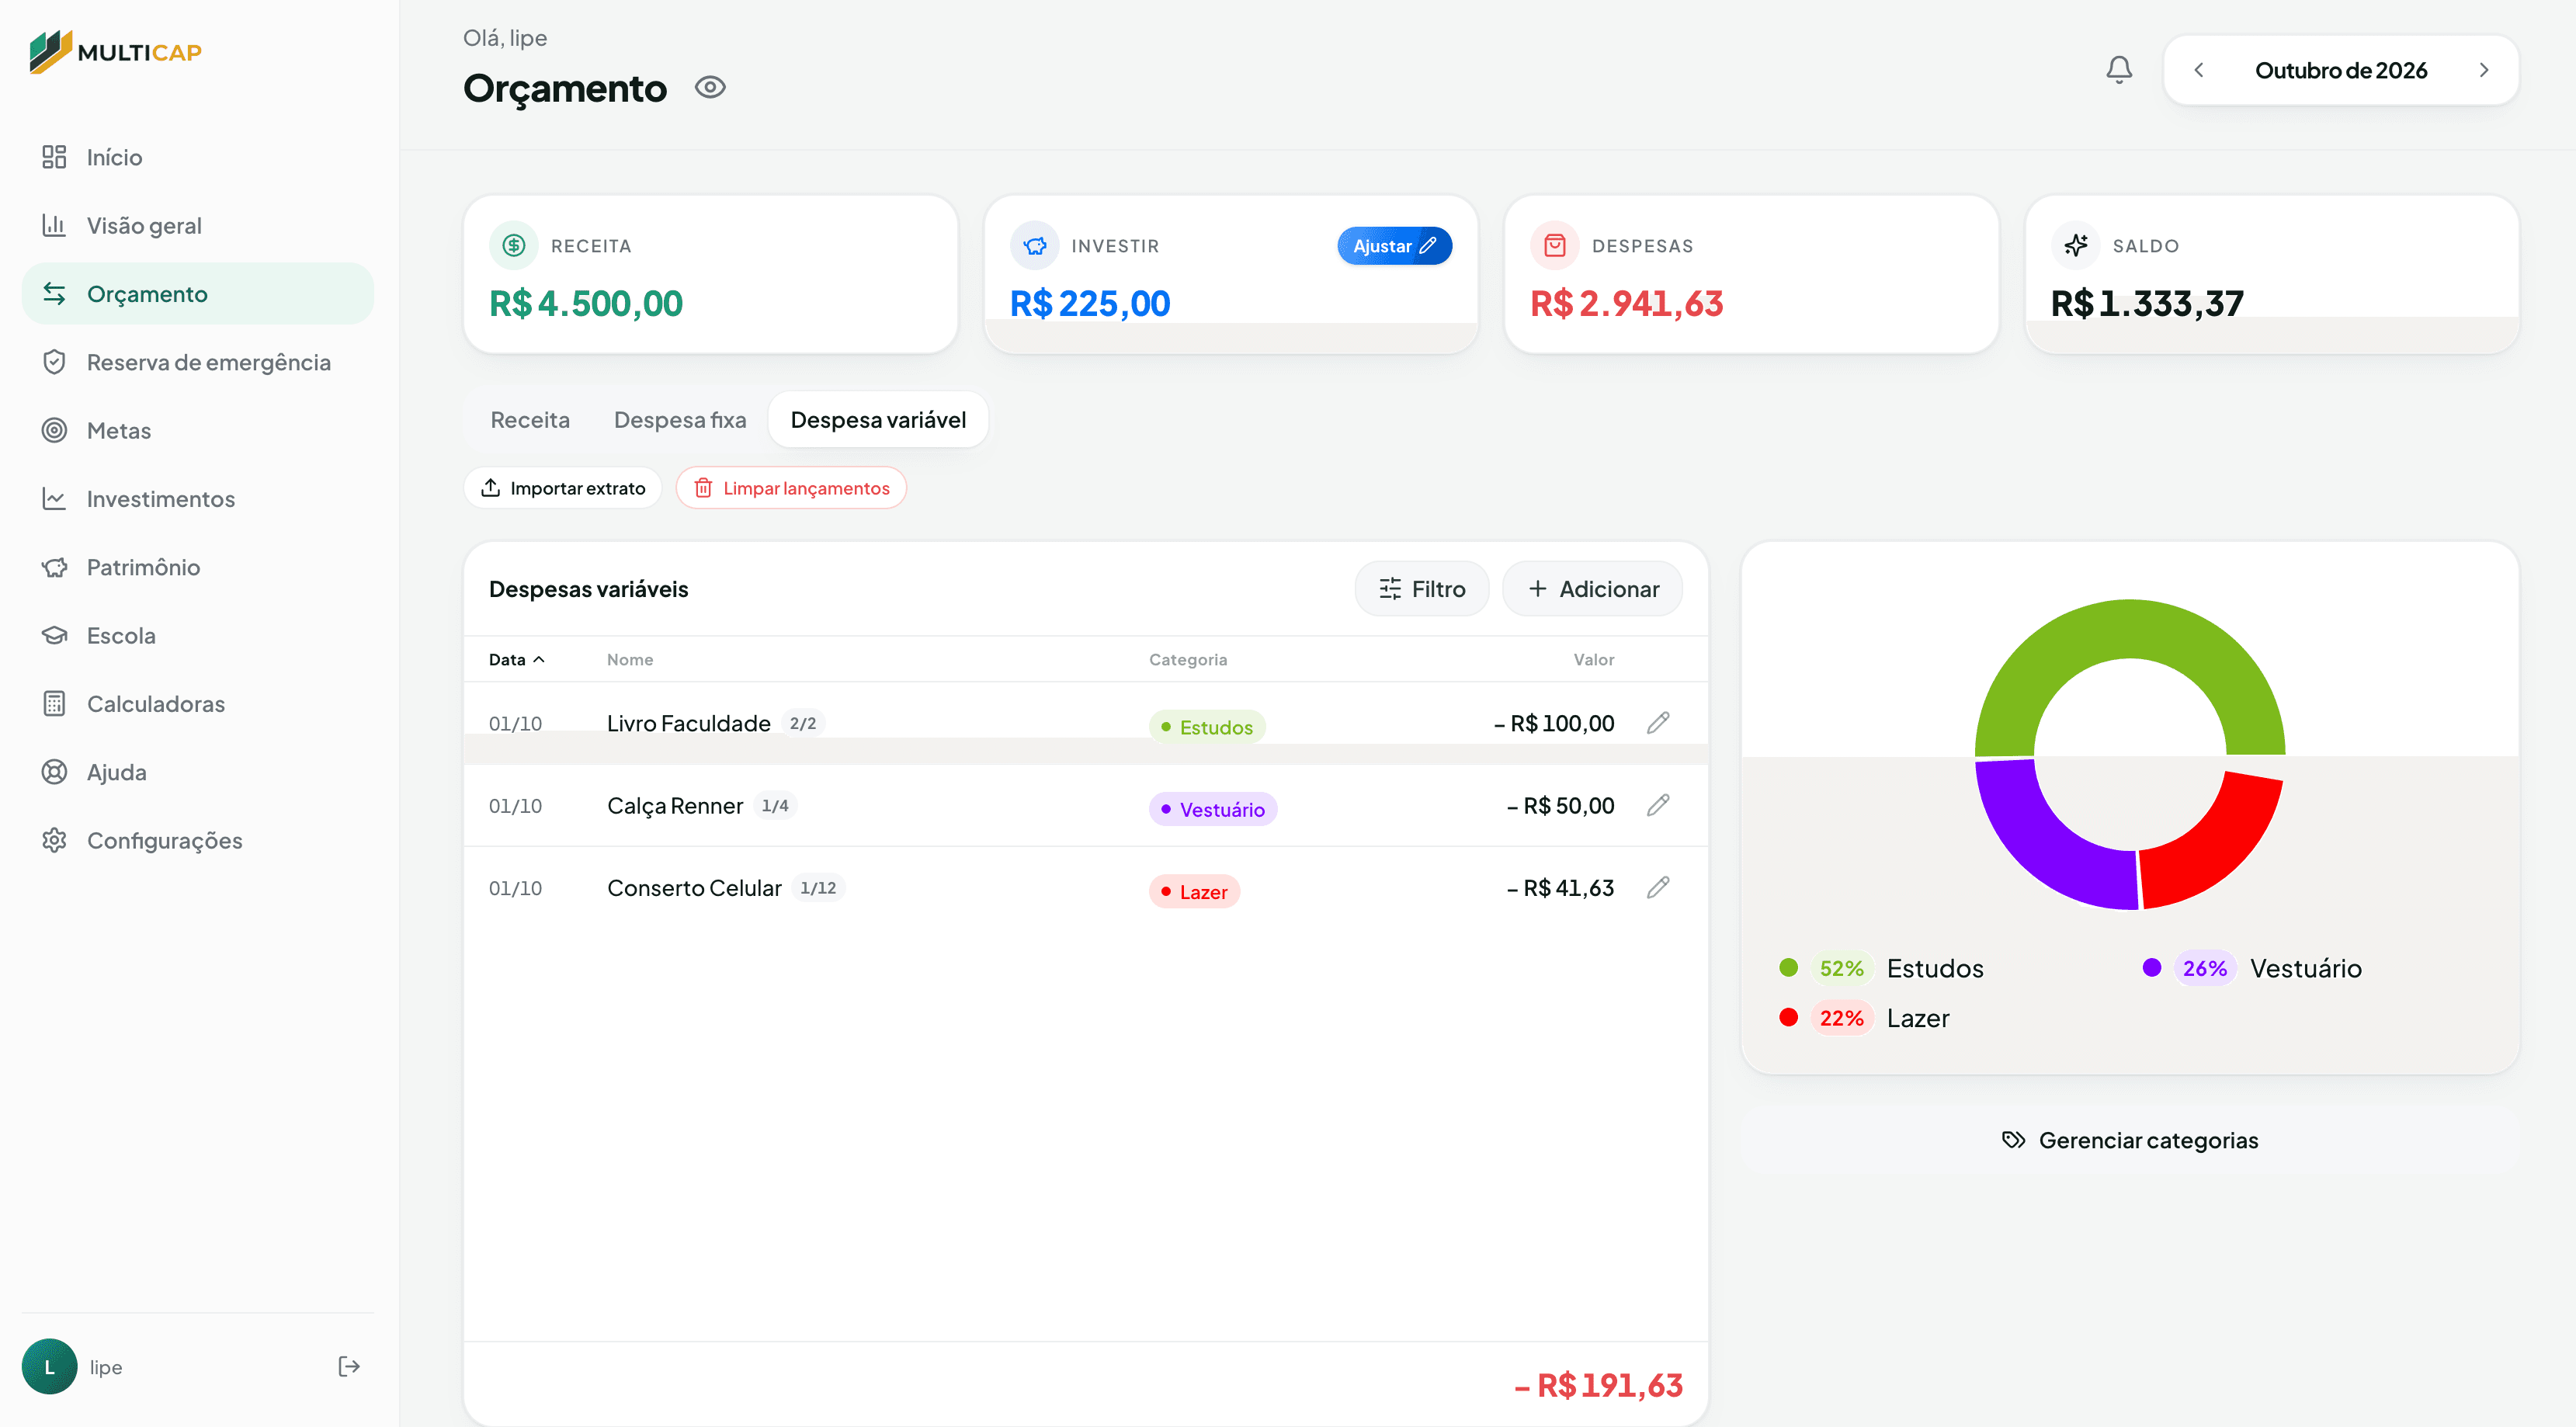This screenshot has height=1427, width=2576.
Task: Click the MULTICAP logo
Action: 116,51
